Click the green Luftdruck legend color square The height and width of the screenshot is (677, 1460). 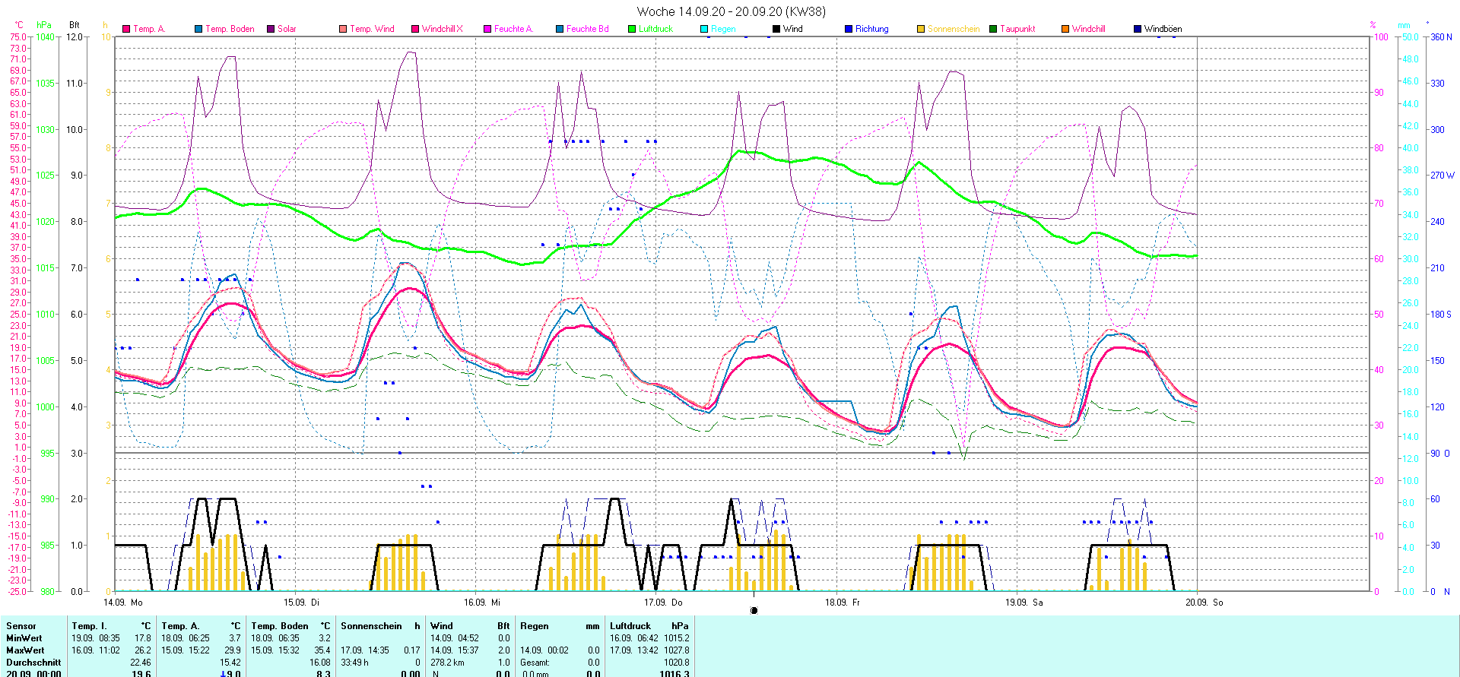tap(632, 29)
